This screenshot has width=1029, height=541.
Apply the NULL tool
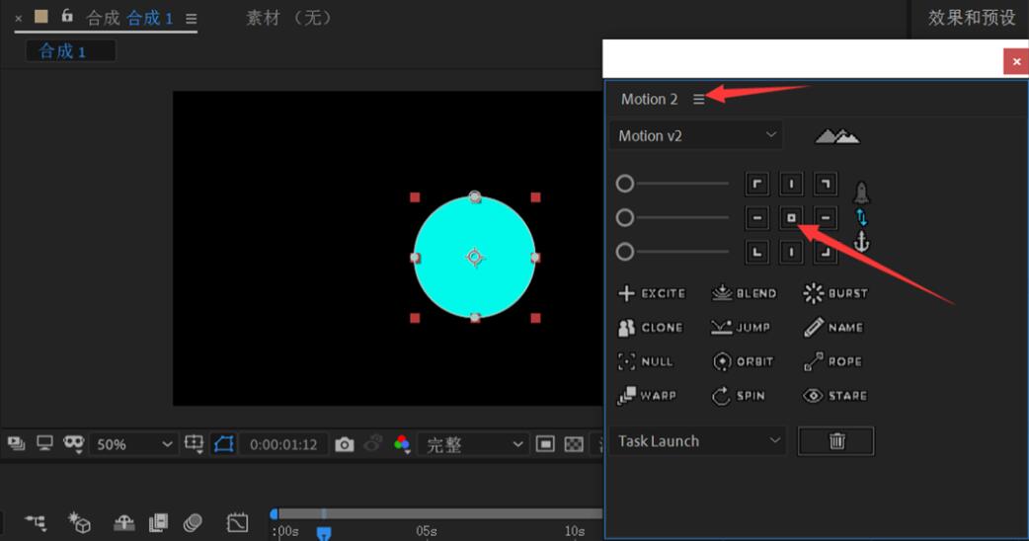(x=645, y=361)
